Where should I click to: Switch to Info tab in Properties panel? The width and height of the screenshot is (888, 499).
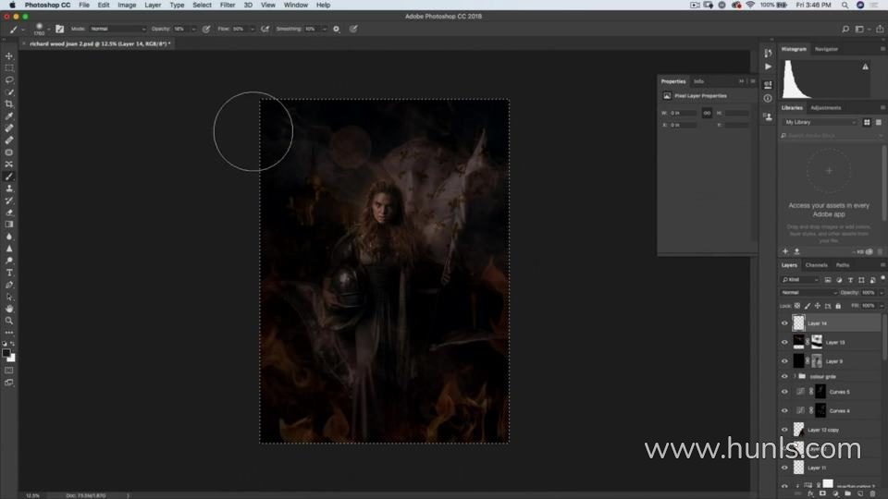[x=699, y=81]
